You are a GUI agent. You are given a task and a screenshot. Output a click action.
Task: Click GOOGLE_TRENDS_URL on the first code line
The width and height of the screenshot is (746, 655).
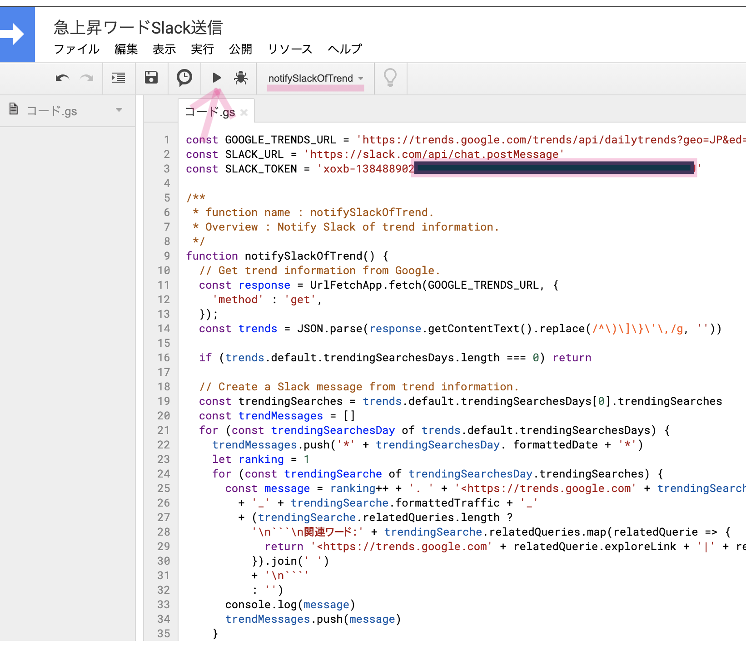(280, 140)
